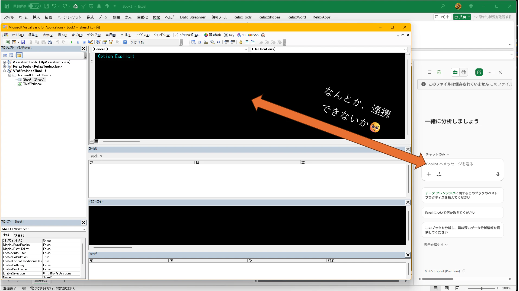The height and width of the screenshot is (291, 519).
Task: Select ThisWorkbook in project tree
Action: (x=33, y=84)
